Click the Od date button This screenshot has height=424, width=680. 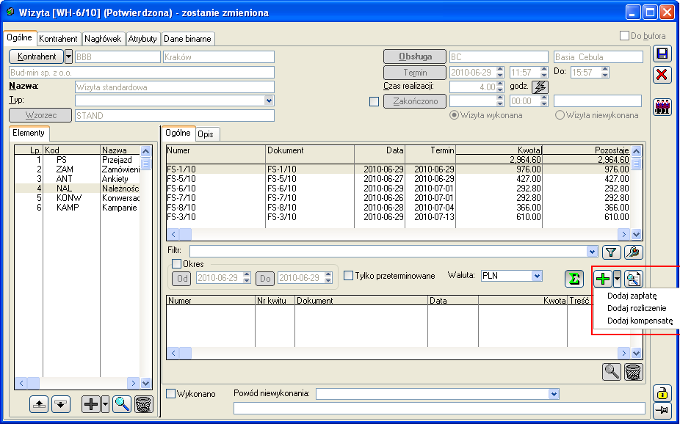[182, 279]
